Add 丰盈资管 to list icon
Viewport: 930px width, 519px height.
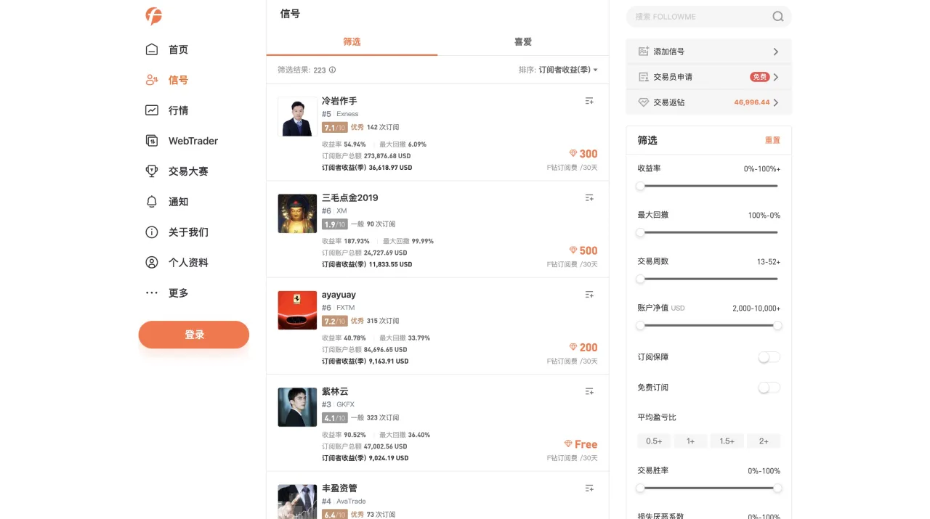tap(589, 489)
